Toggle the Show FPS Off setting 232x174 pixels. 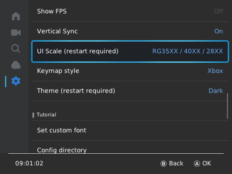tap(219, 11)
